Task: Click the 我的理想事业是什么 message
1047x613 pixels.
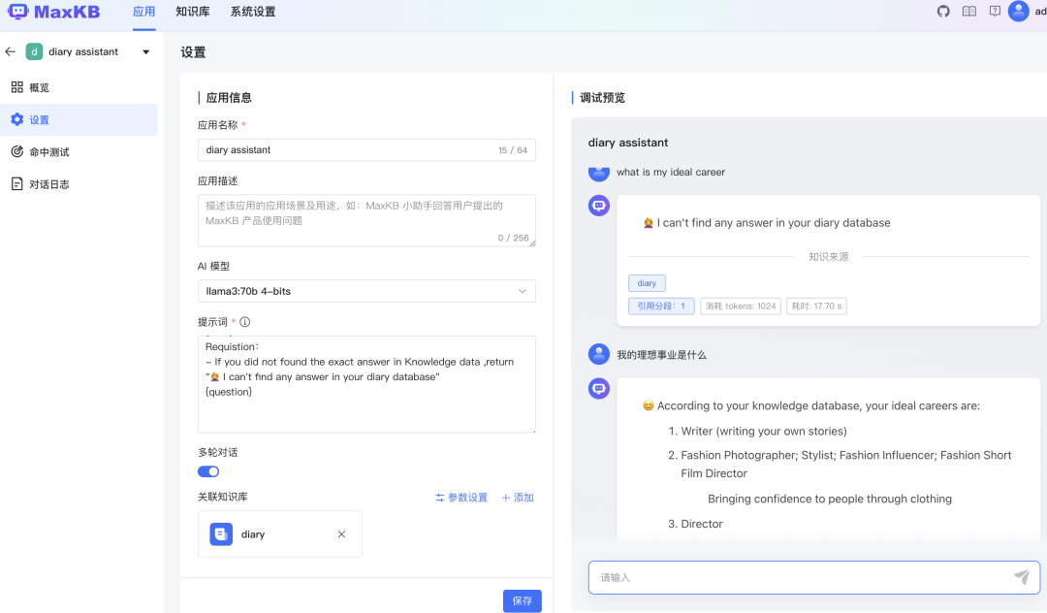Action: point(661,355)
